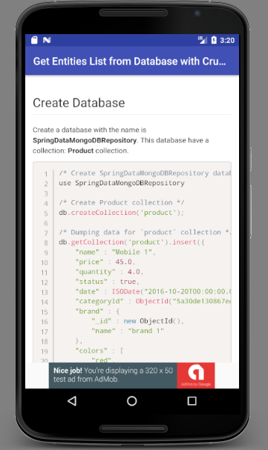Click the getCollection insert line 8
Image resolution: width=268 pixels, height=450 pixels.
(x=131, y=242)
